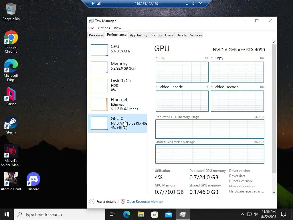Open the Video Encode engine dropdown
The image size is (293, 220).
point(157,87)
